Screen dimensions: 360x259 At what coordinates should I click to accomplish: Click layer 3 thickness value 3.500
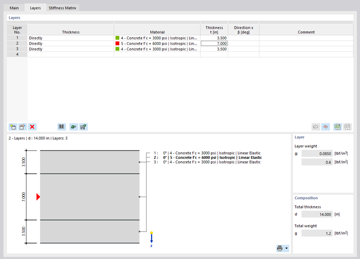[x=214, y=49]
